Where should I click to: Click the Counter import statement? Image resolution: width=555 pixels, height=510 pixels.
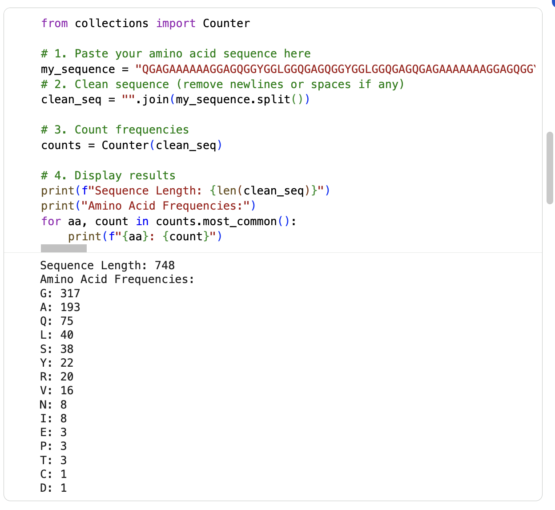(x=145, y=23)
